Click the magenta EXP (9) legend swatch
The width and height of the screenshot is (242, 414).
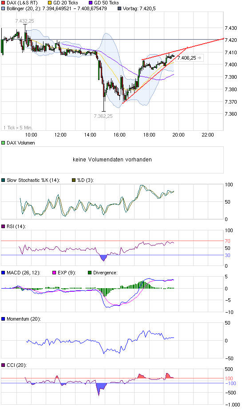tap(55, 273)
